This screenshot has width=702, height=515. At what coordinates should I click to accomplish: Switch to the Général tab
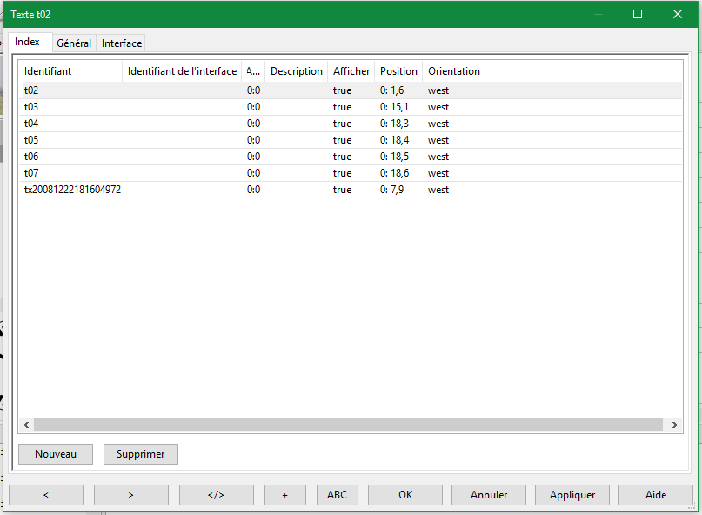[x=74, y=43]
